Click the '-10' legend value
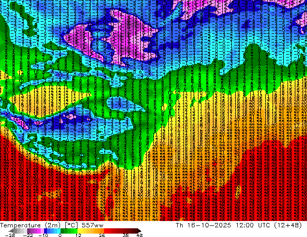The image size is (307, 237). [x=43, y=235]
